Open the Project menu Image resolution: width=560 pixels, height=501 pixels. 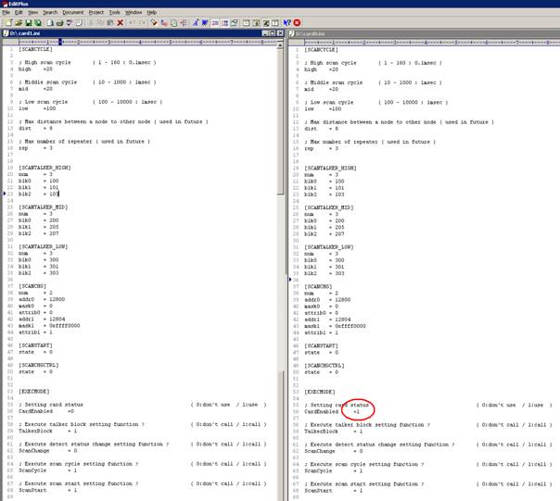coord(96,12)
